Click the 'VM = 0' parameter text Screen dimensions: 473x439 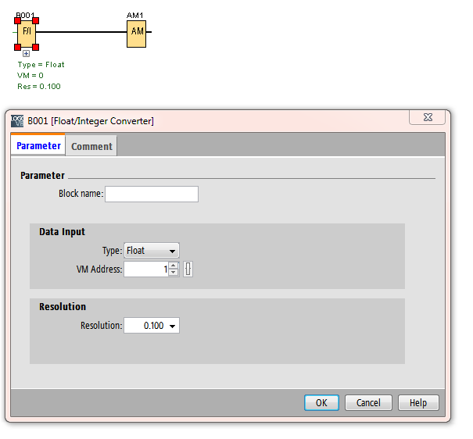click(30, 75)
